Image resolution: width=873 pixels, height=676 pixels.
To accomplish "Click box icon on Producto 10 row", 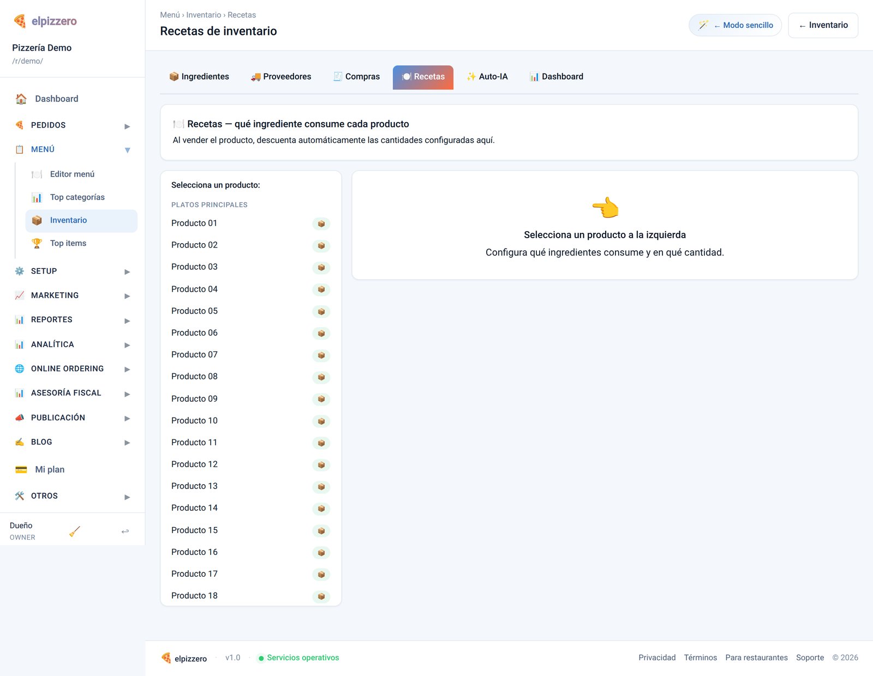I will tap(321, 421).
